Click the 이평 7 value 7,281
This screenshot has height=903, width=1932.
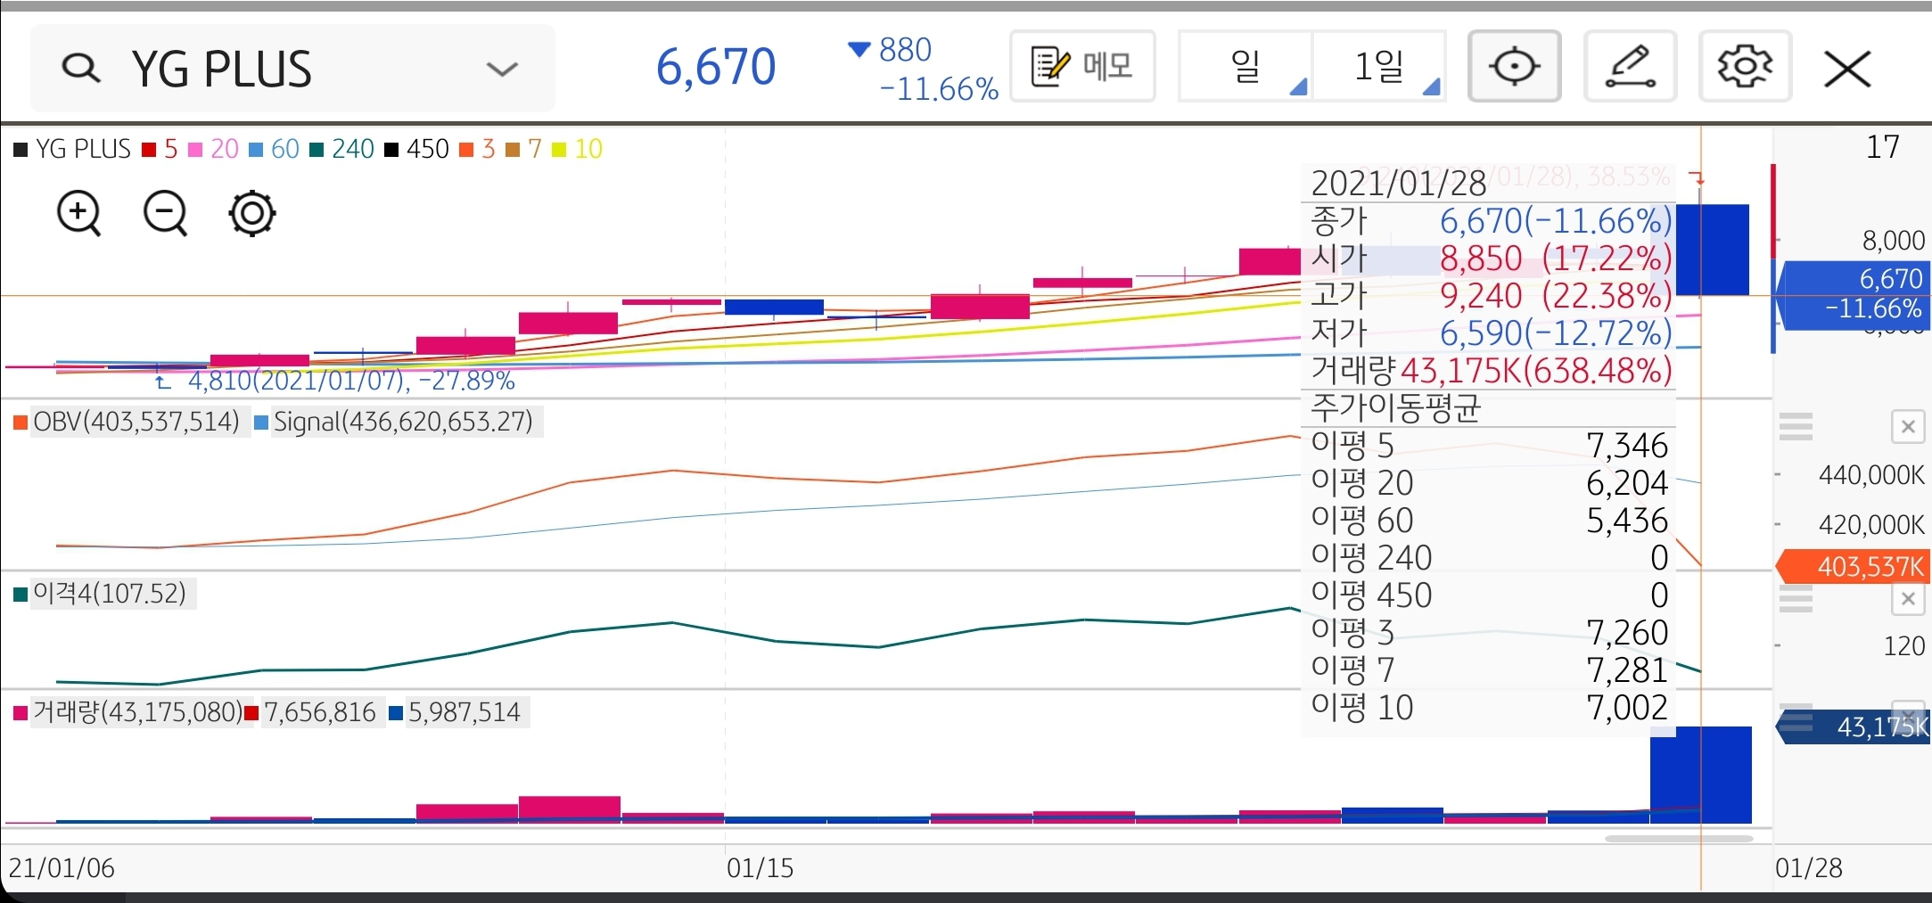point(1627,670)
